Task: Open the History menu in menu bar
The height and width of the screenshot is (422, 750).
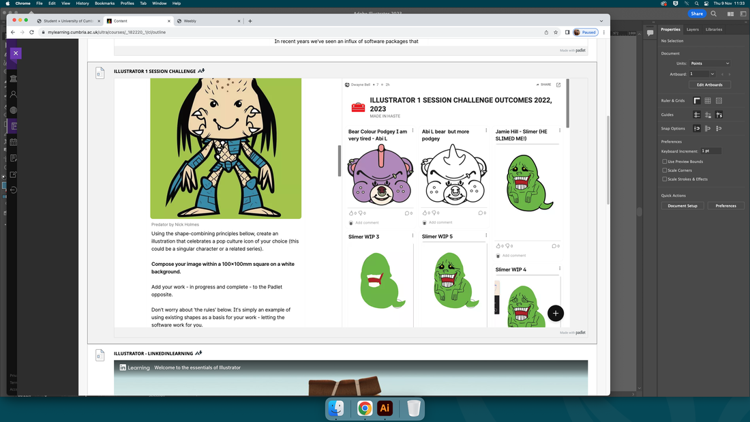Action: [82, 3]
